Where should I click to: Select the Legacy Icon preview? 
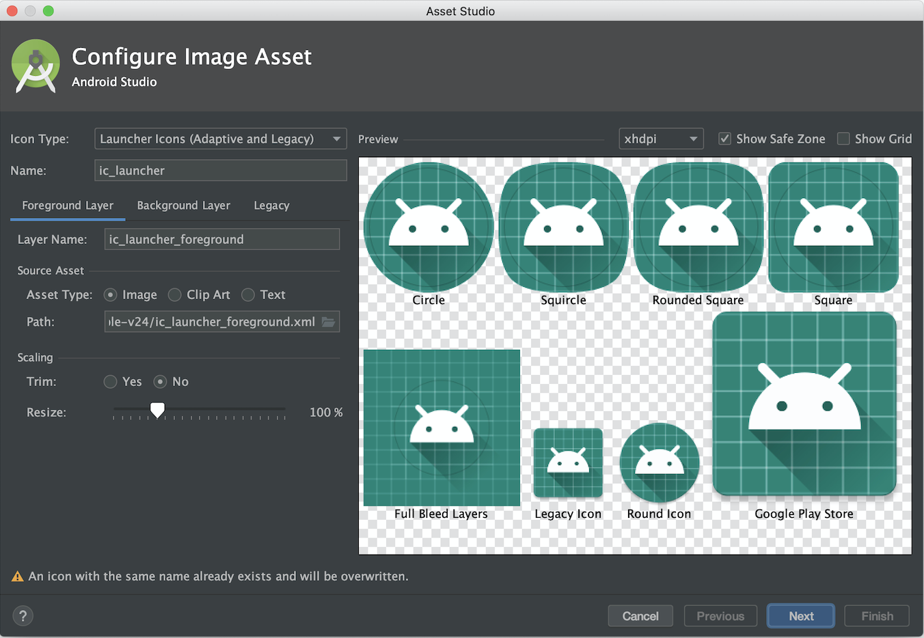[x=568, y=462]
